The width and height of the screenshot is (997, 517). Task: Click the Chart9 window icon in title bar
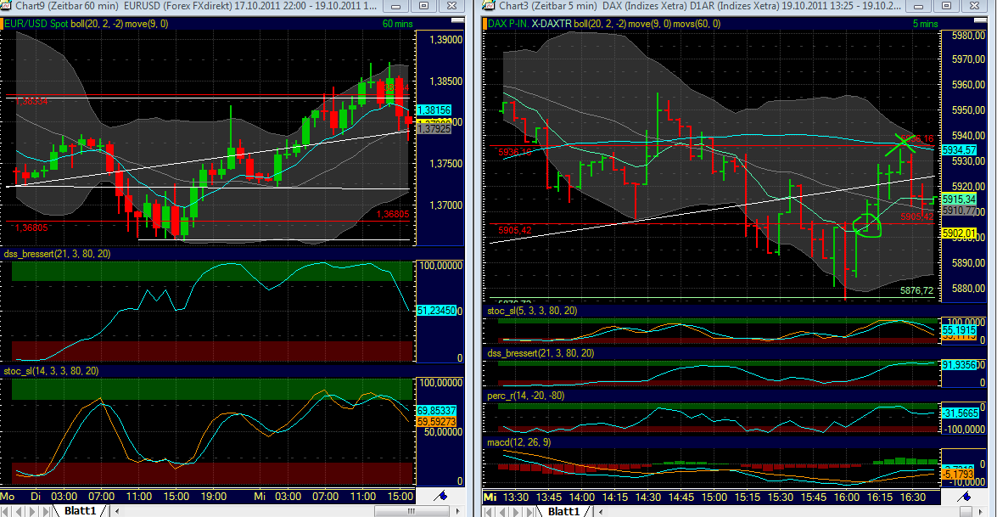tap(8, 7)
